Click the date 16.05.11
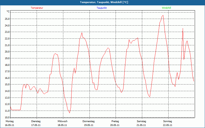 tap(9, 125)
